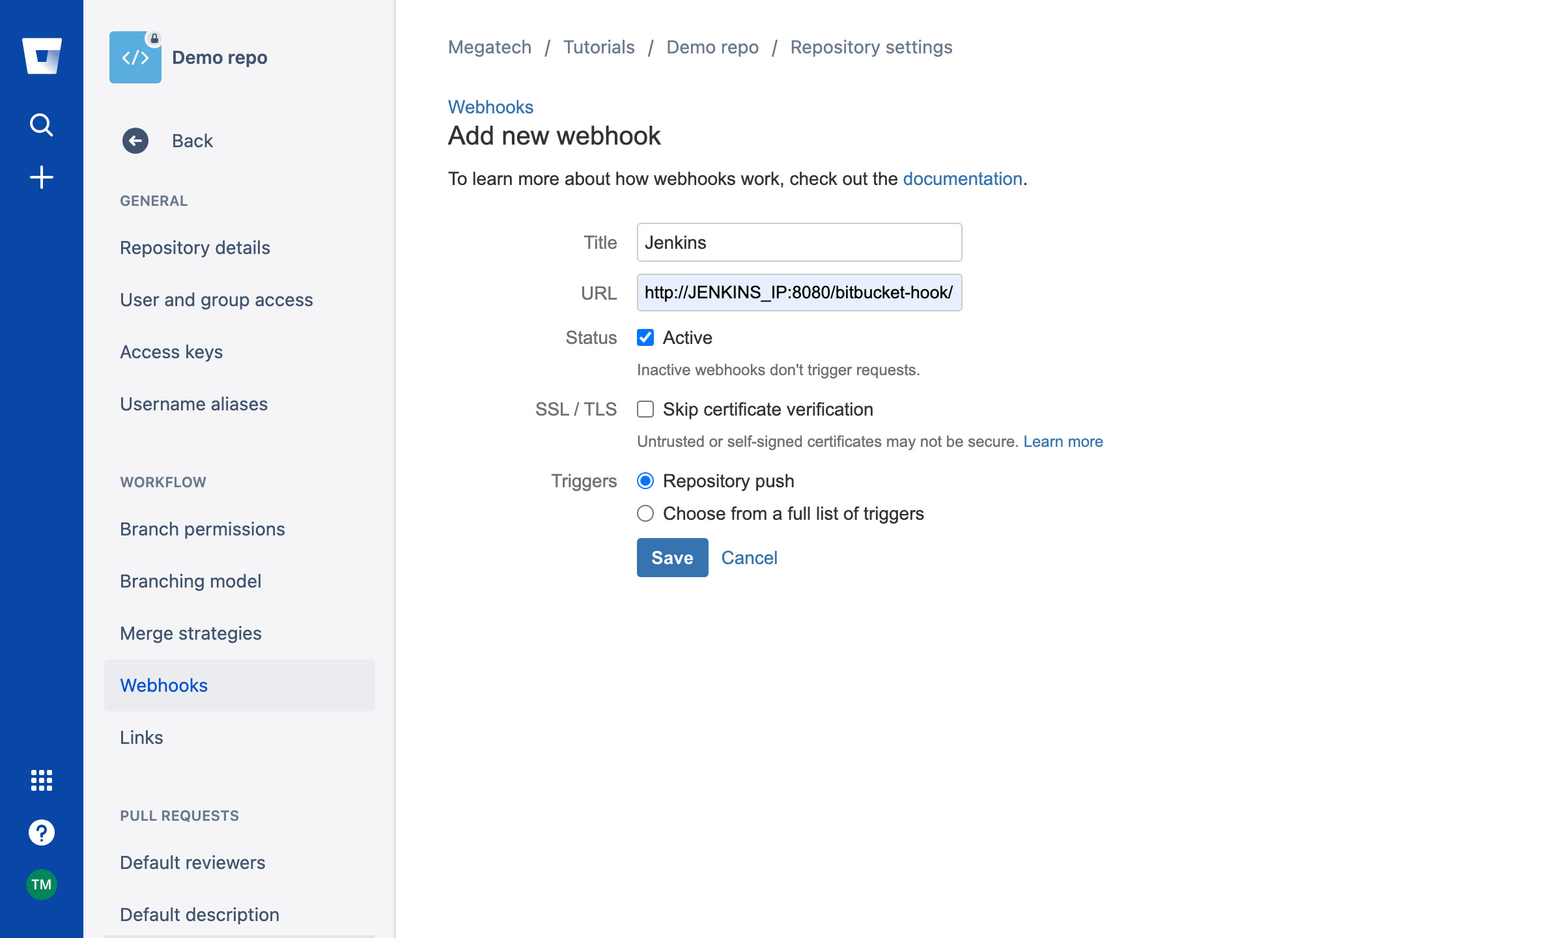Open the webhooks documentation link
Viewport: 1563px width, 938px height.
click(x=962, y=178)
